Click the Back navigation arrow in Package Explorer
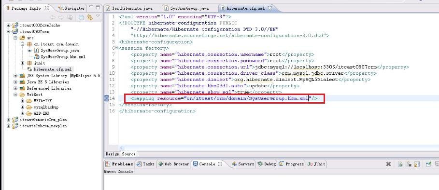This screenshot has height=190, width=439. pos(52,17)
